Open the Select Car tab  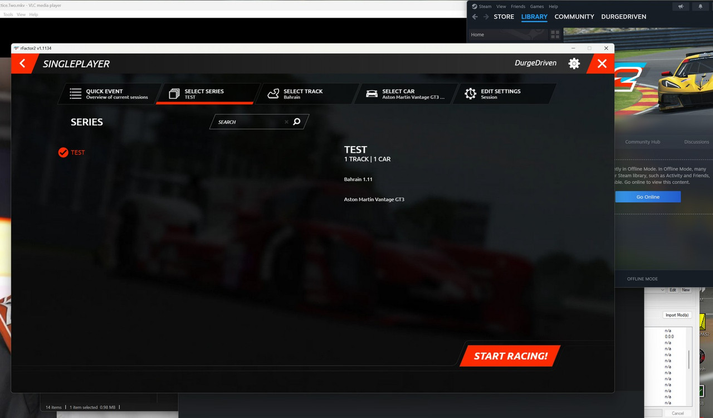click(406, 94)
